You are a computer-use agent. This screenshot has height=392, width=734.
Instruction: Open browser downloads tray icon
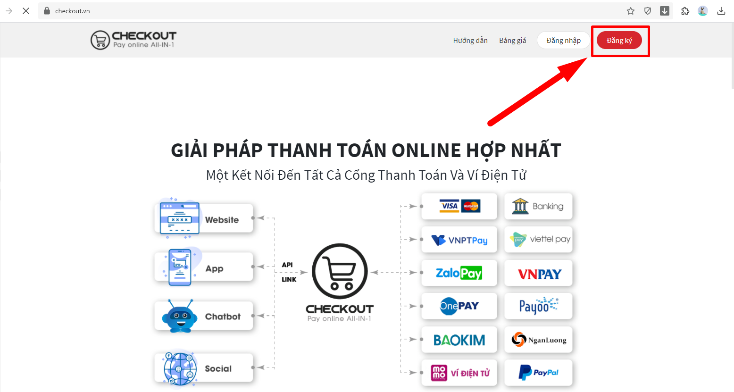coord(721,11)
